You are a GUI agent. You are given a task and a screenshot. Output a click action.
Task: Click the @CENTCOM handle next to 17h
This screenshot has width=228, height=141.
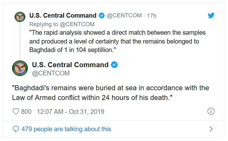click(x=124, y=15)
